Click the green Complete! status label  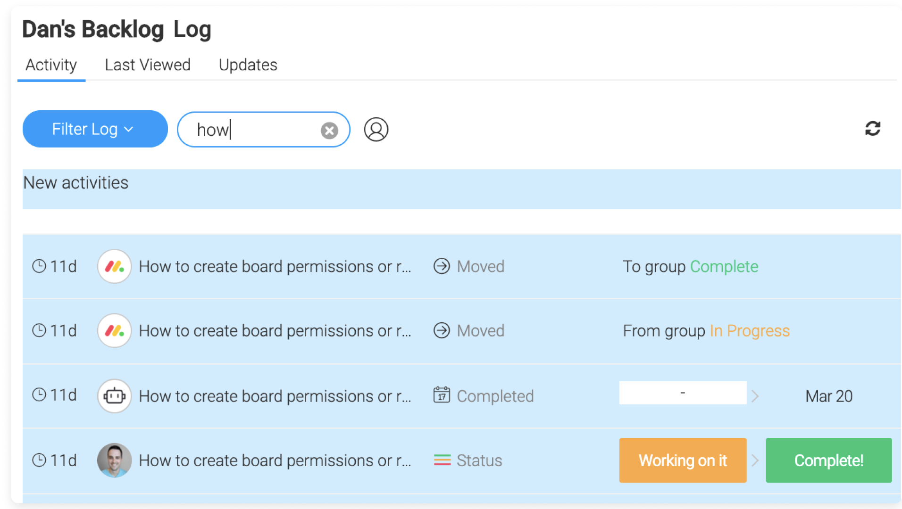(x=829, y=460)
